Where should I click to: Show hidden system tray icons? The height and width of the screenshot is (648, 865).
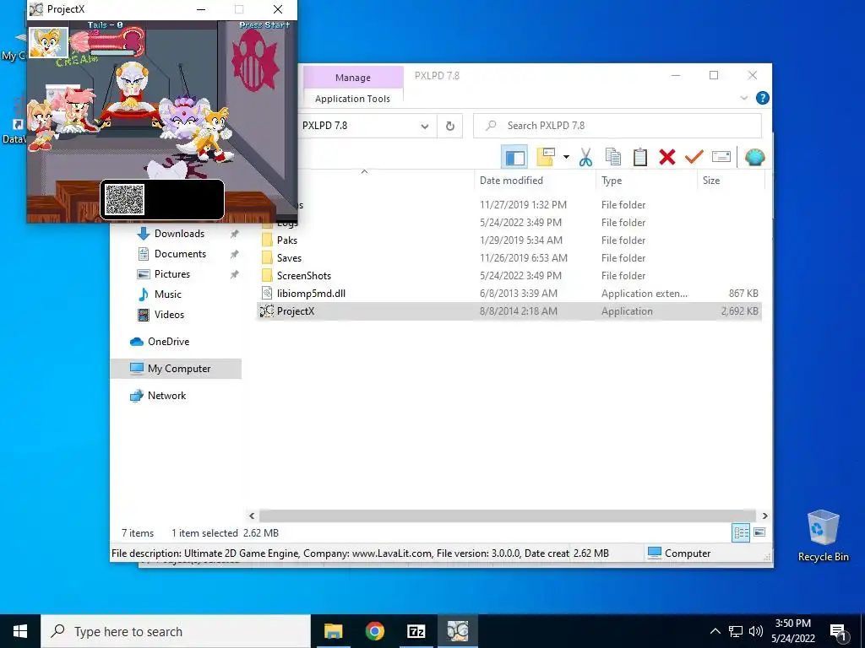pos(715,631)
